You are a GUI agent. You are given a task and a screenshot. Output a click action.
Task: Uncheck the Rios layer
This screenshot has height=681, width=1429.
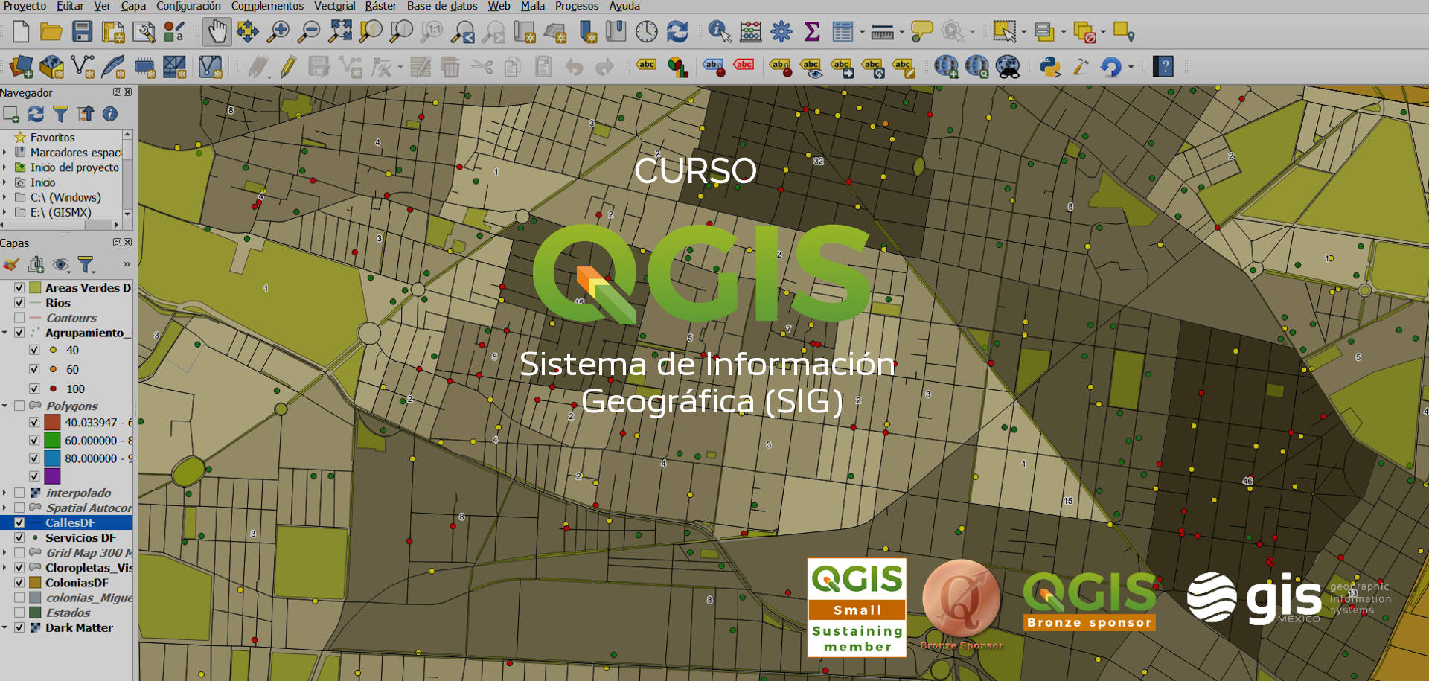coord(19,302)
